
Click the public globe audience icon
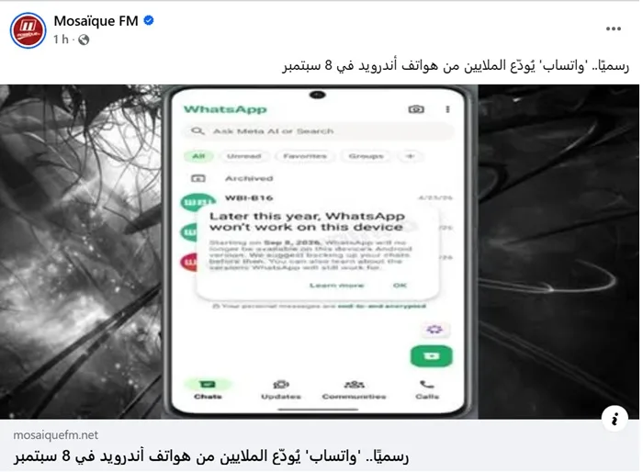pos(84,39)
